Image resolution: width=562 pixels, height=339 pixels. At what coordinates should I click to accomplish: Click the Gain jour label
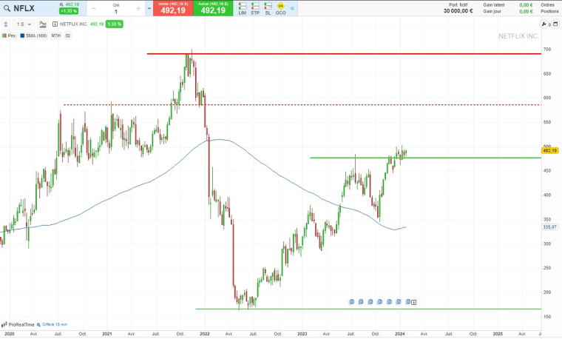(492, 11)
